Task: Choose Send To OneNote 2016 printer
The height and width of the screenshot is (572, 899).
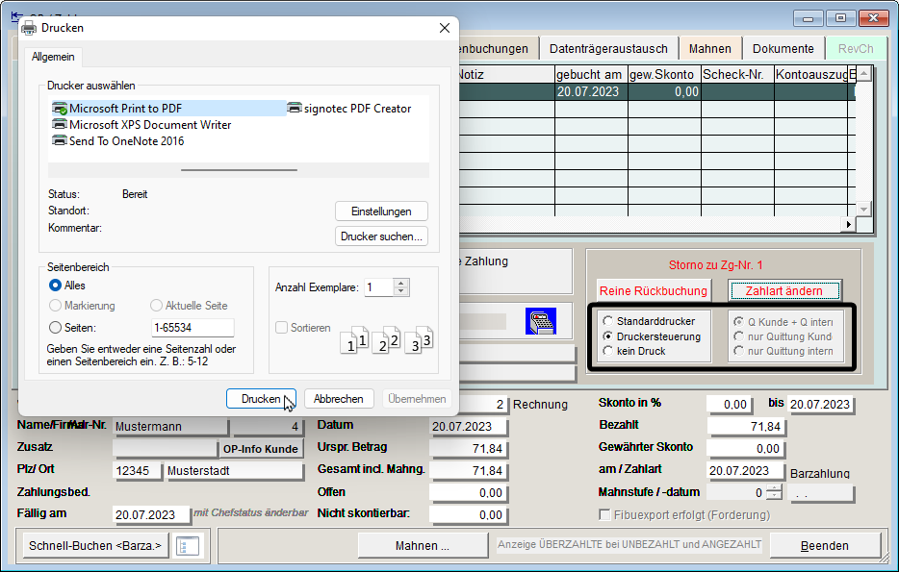Action: (118, 141)
